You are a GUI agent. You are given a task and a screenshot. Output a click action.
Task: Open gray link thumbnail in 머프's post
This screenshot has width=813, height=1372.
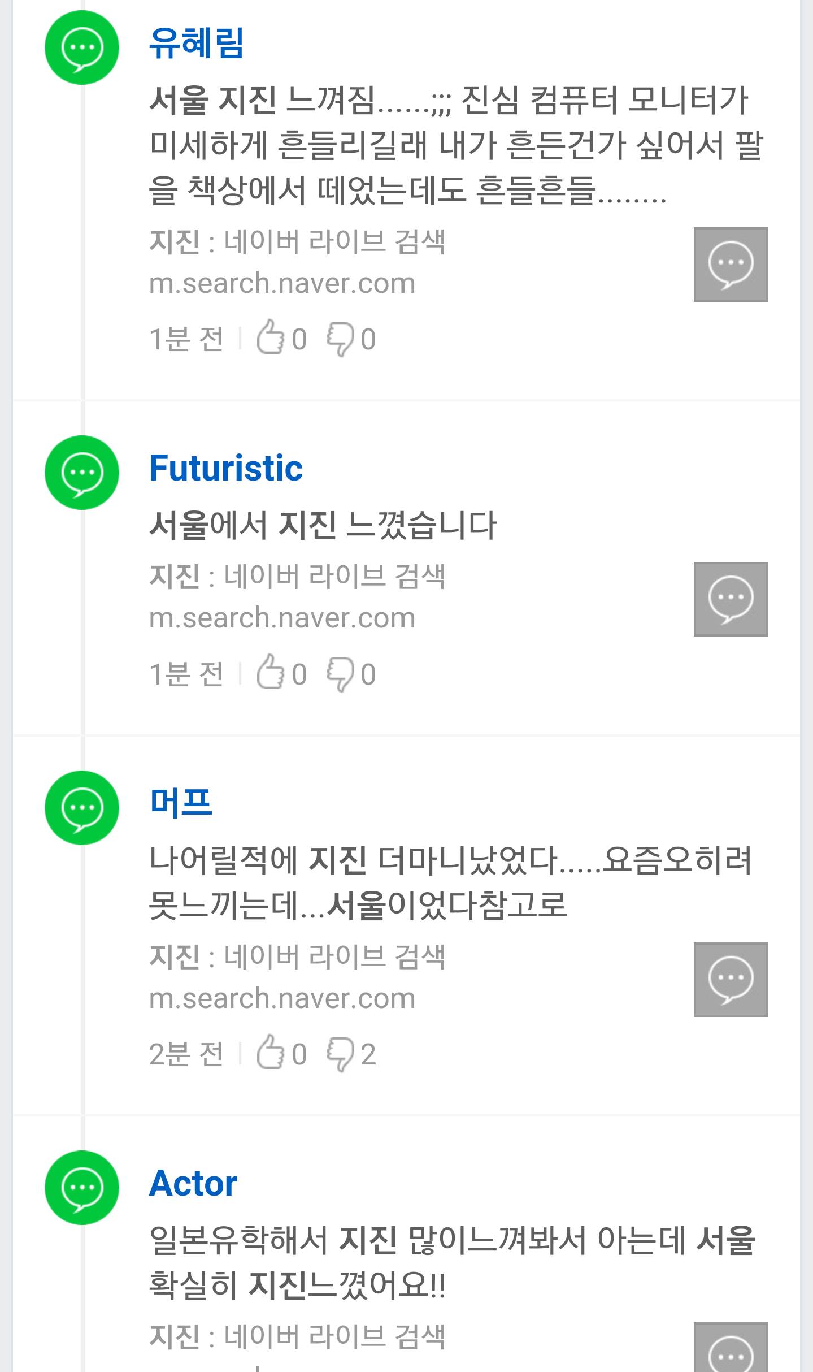pyautogui.click(x=731, y=980)
